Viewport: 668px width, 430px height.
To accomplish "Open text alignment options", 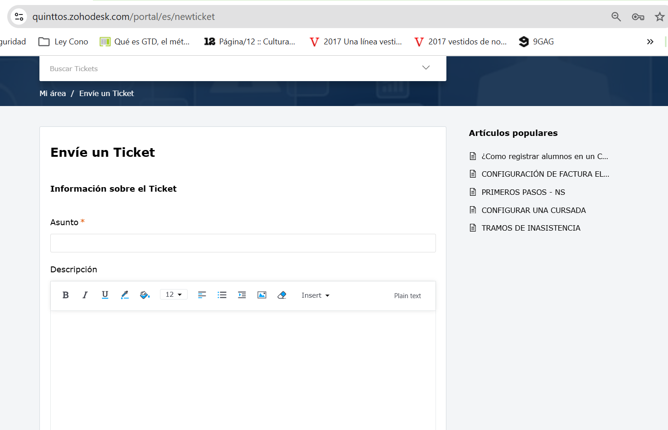I will click(202, 295).
